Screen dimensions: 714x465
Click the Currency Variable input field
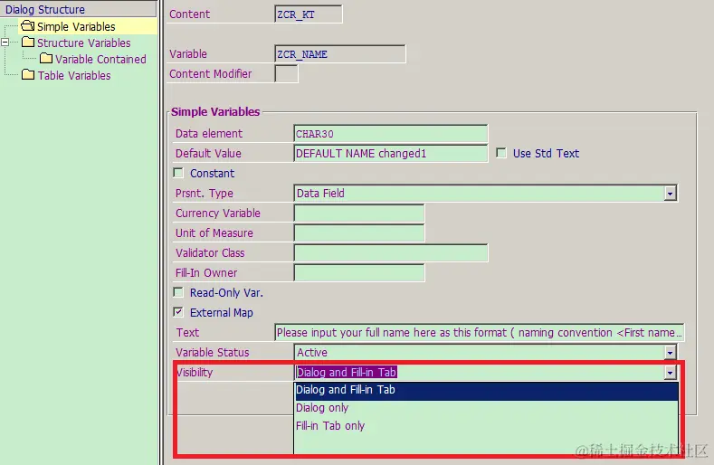[359, 214]
